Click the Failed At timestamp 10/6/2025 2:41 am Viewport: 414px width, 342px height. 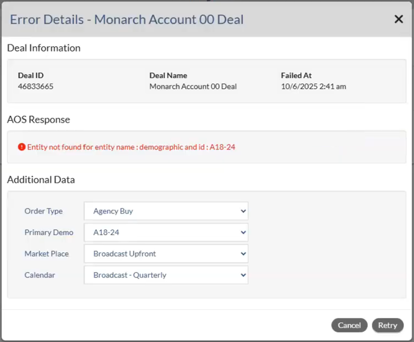(314, 86)
